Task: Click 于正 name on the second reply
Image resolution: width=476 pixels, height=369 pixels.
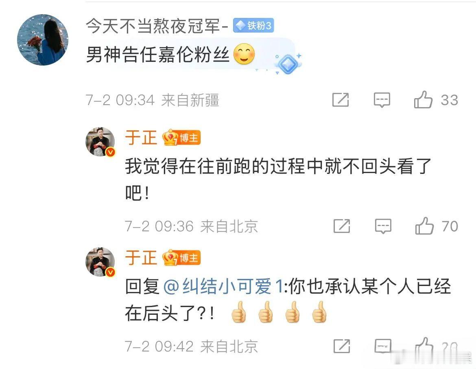Action: coord(141,258)
